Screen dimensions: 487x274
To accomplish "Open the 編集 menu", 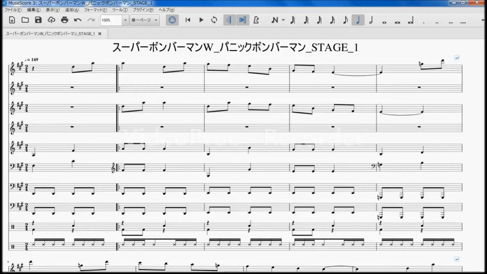I will click(x=33, y=10).
